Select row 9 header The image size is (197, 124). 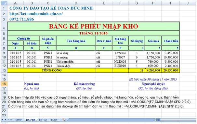pyautogui.click(x=4, y=53)
